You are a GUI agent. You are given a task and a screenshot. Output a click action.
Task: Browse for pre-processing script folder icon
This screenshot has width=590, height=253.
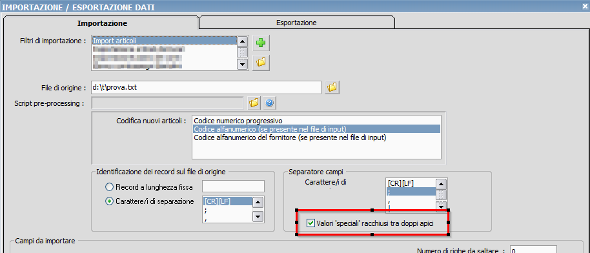254,102
